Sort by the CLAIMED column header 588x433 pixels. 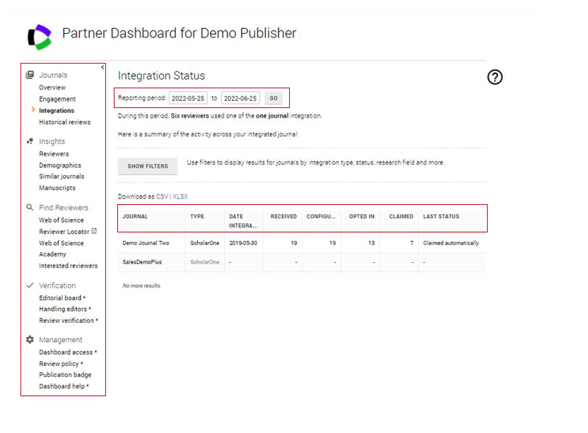coord(401,216)
